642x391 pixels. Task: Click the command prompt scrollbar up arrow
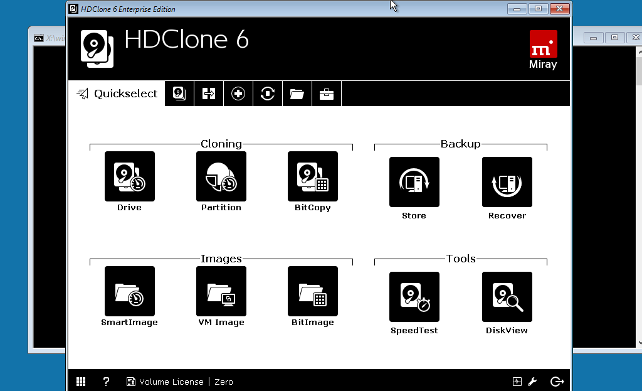(x=639, y=51)
